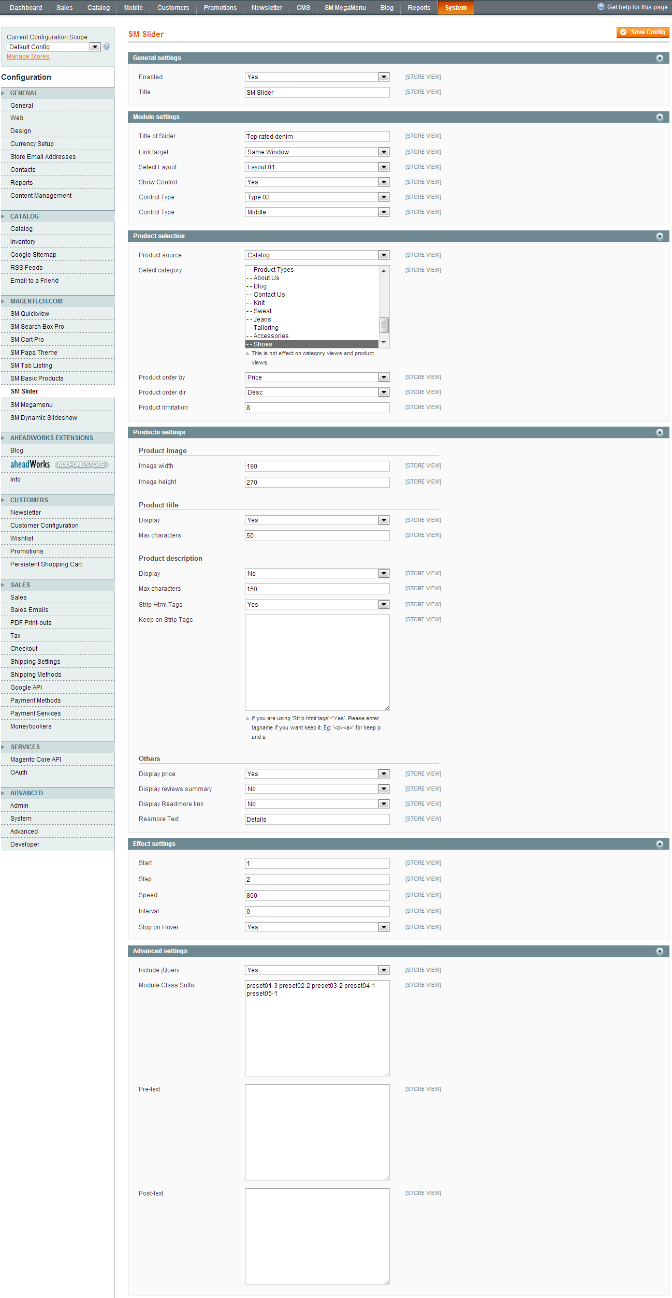This screenshot has width=672, height=1298.
Task: Focus the Product limitation field
Action: 317,408
